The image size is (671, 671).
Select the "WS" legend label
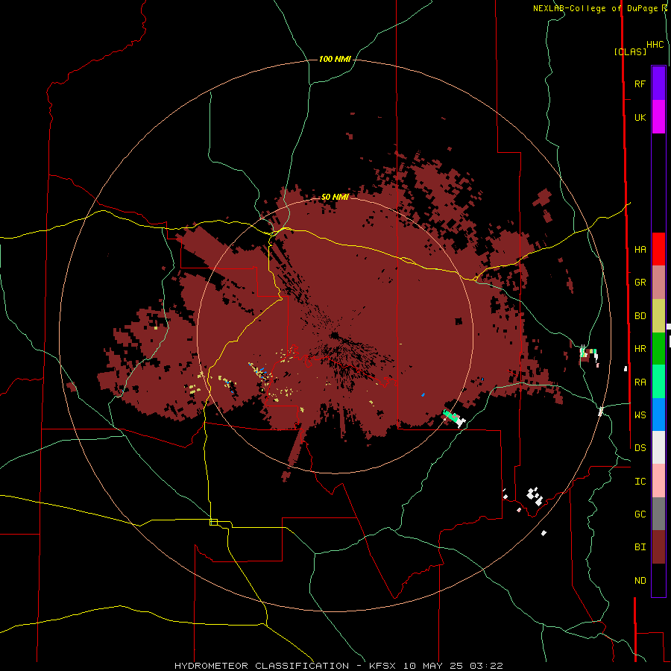point(640,415)
